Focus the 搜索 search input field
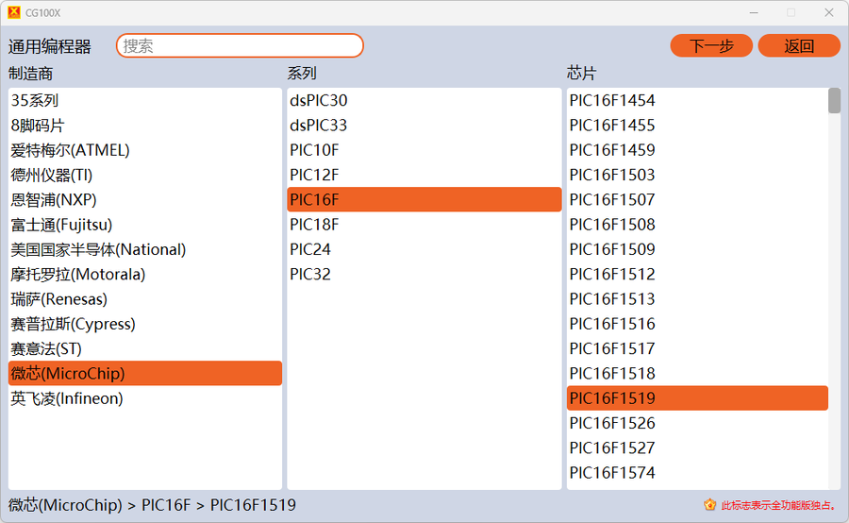The image size is (849, 523). tap(240, 45)
